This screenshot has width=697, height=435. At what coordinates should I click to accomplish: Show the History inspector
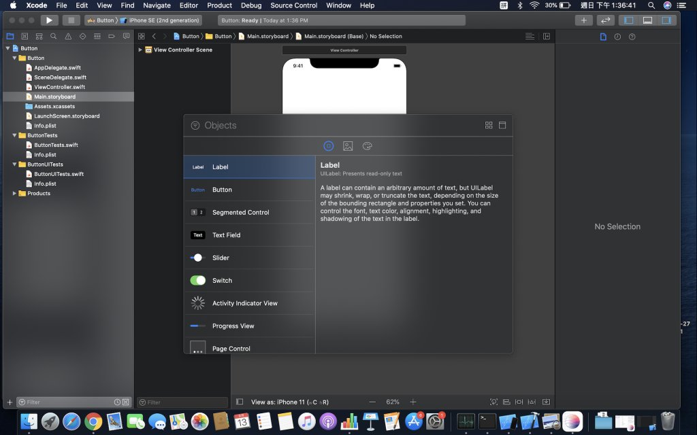[x=617, y=37]
